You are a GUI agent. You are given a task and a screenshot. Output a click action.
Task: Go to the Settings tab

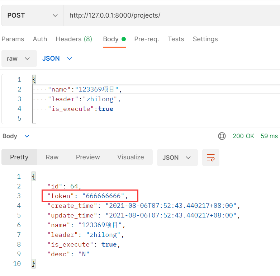coord(205,39)
